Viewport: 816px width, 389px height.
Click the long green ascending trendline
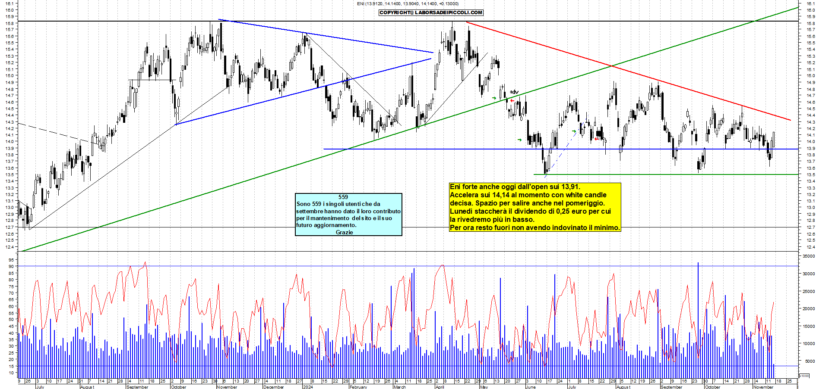point(410,129)
